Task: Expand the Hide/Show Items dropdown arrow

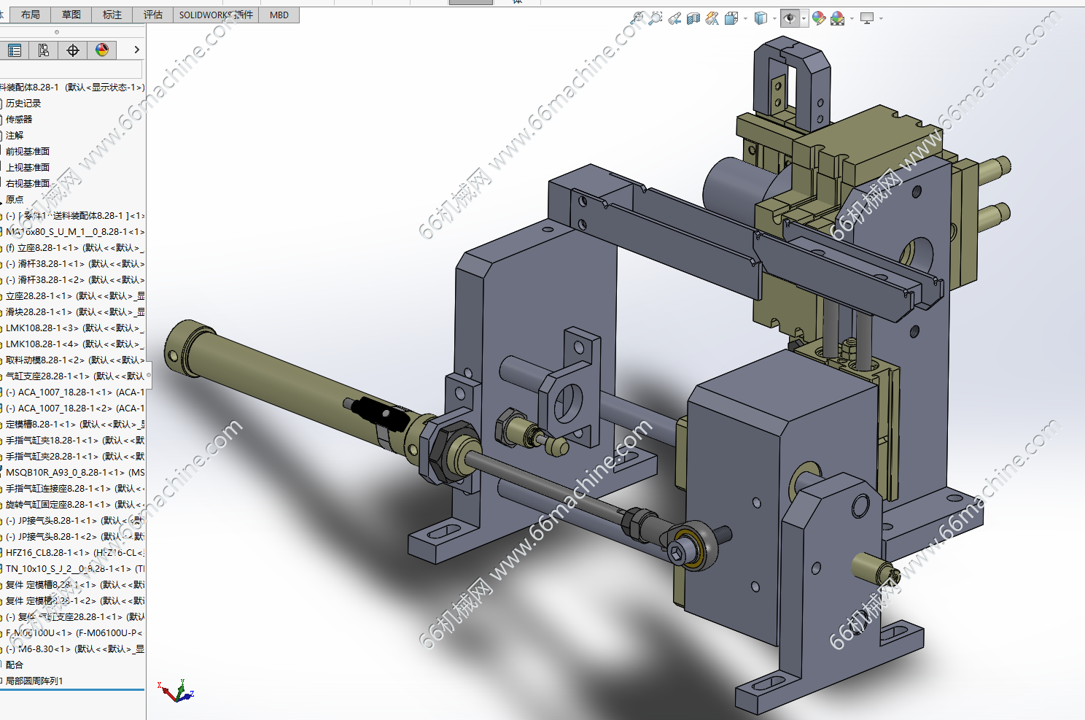Action: click(804, 18)
